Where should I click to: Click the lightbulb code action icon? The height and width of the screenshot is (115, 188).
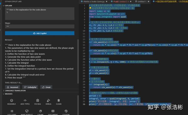point(90,8)
